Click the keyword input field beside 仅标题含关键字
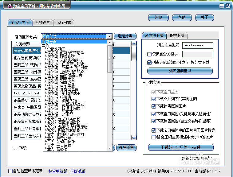233x177 pixels. coord(197,54)
